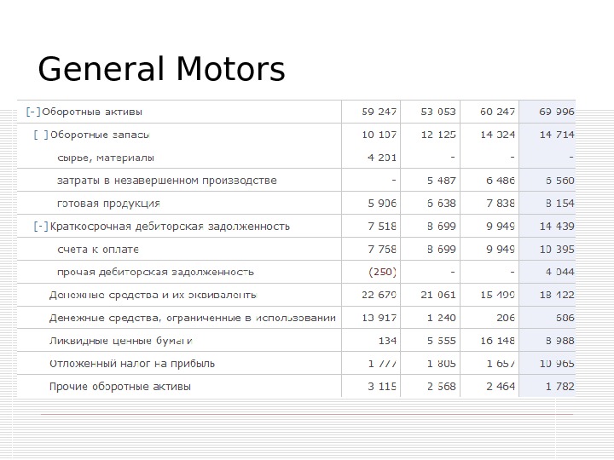Click the Оборотные активы label text
This screenshot has height=460, width=614.
click(92, 112)
